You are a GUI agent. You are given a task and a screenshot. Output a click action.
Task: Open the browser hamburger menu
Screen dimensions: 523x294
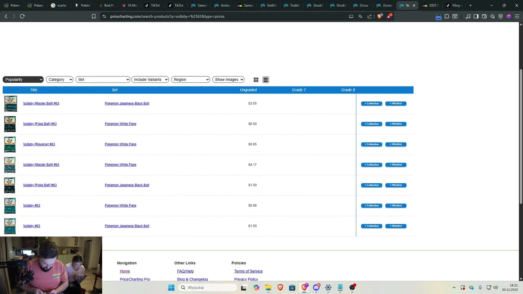click(517, 16)
